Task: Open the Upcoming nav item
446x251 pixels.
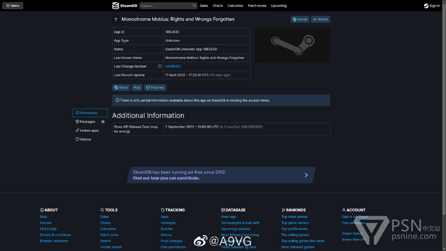Action: point(278,6)
